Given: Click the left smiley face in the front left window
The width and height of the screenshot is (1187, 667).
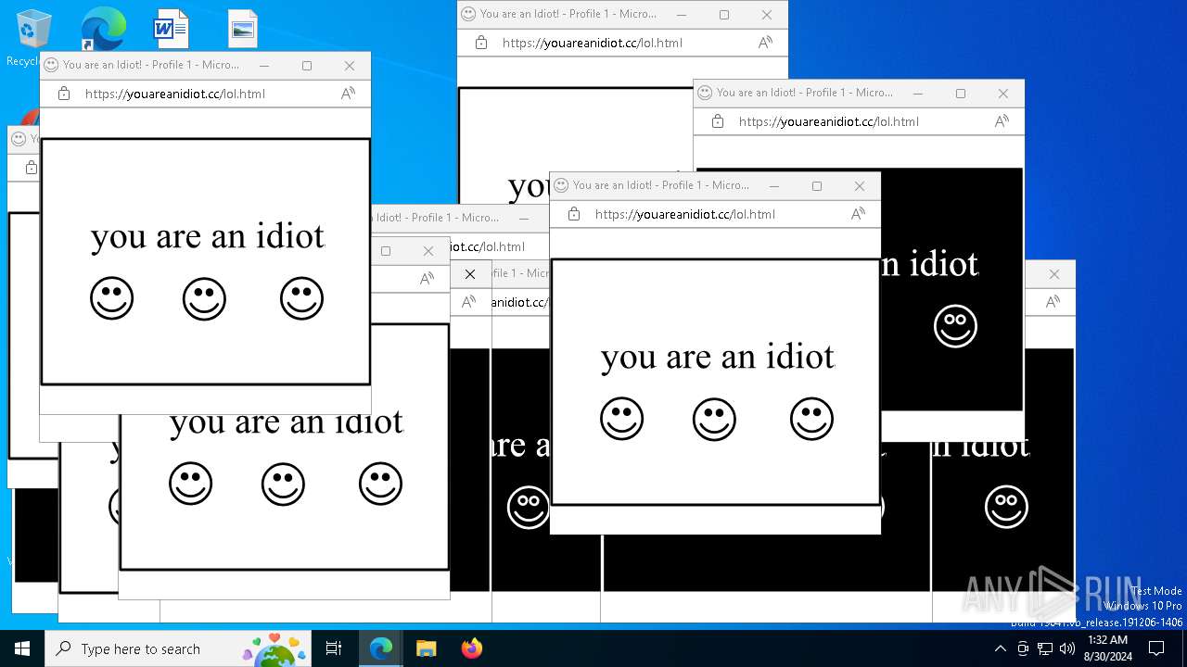Looking at the screenshot, I should click(111, 298).
